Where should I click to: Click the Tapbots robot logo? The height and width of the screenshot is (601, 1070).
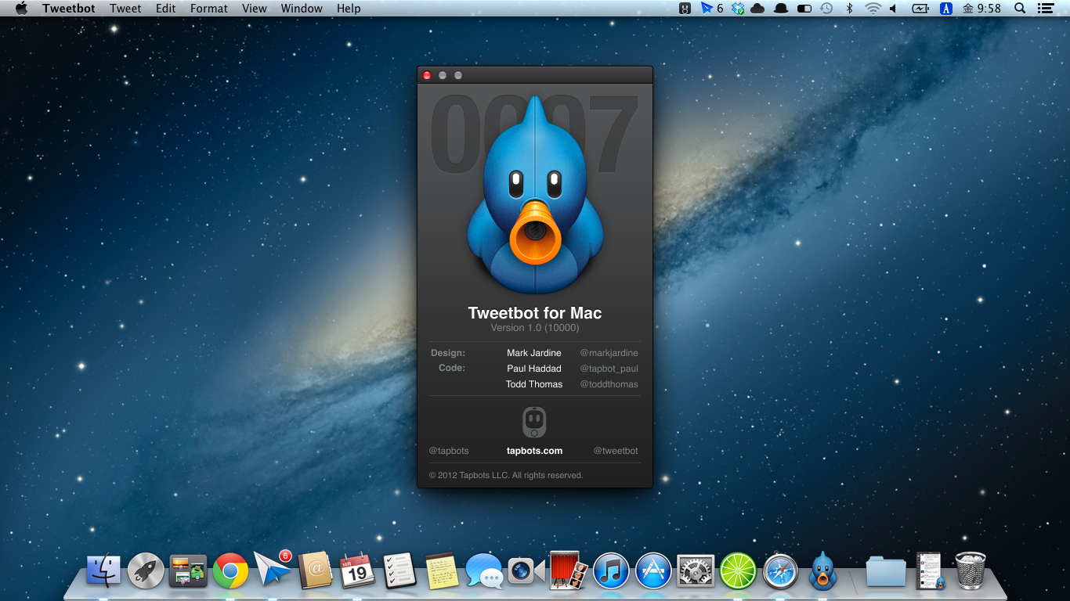(534, 422)
